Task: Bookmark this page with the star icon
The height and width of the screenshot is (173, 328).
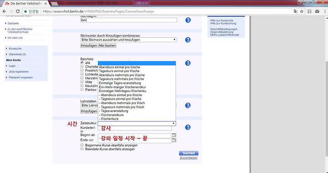Action: point(302,11)
